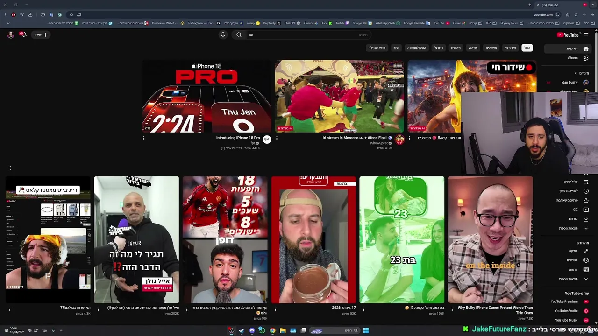The image size is (598, 336).
Task: Open the 'בת 23' green short thumbnail
Action: pyautogui.click(x=402, y=240)
